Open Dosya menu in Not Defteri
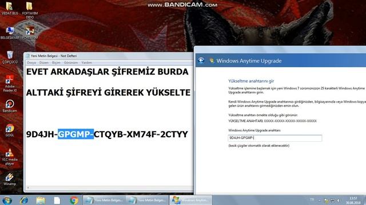 31,63
